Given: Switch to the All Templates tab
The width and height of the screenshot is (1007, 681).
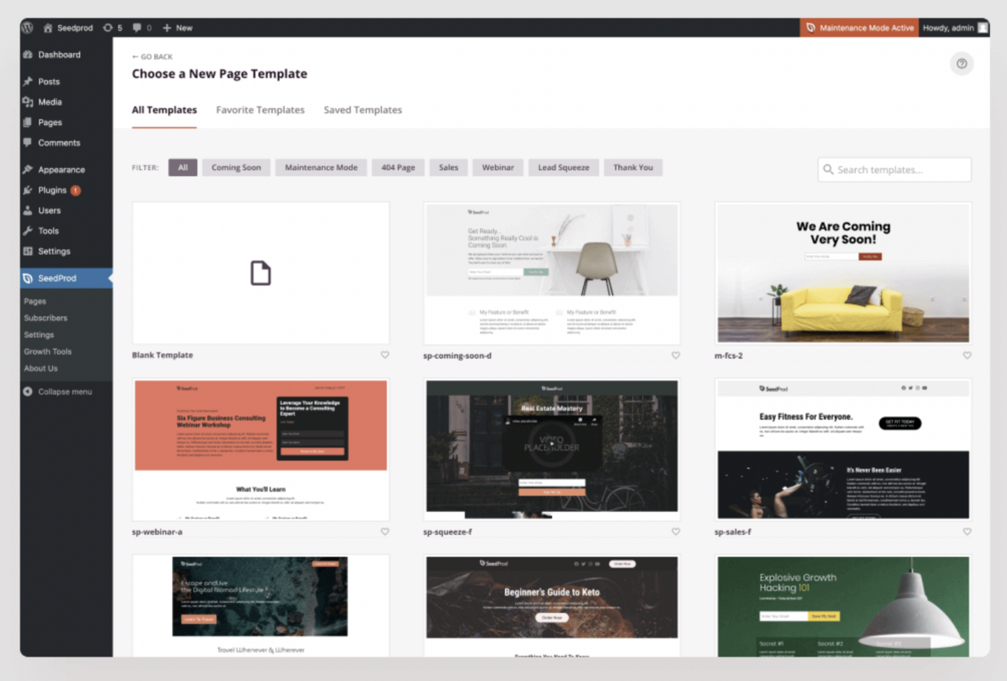Looking at the screenshot, I should pyautogui.click(x=165, y=110).
